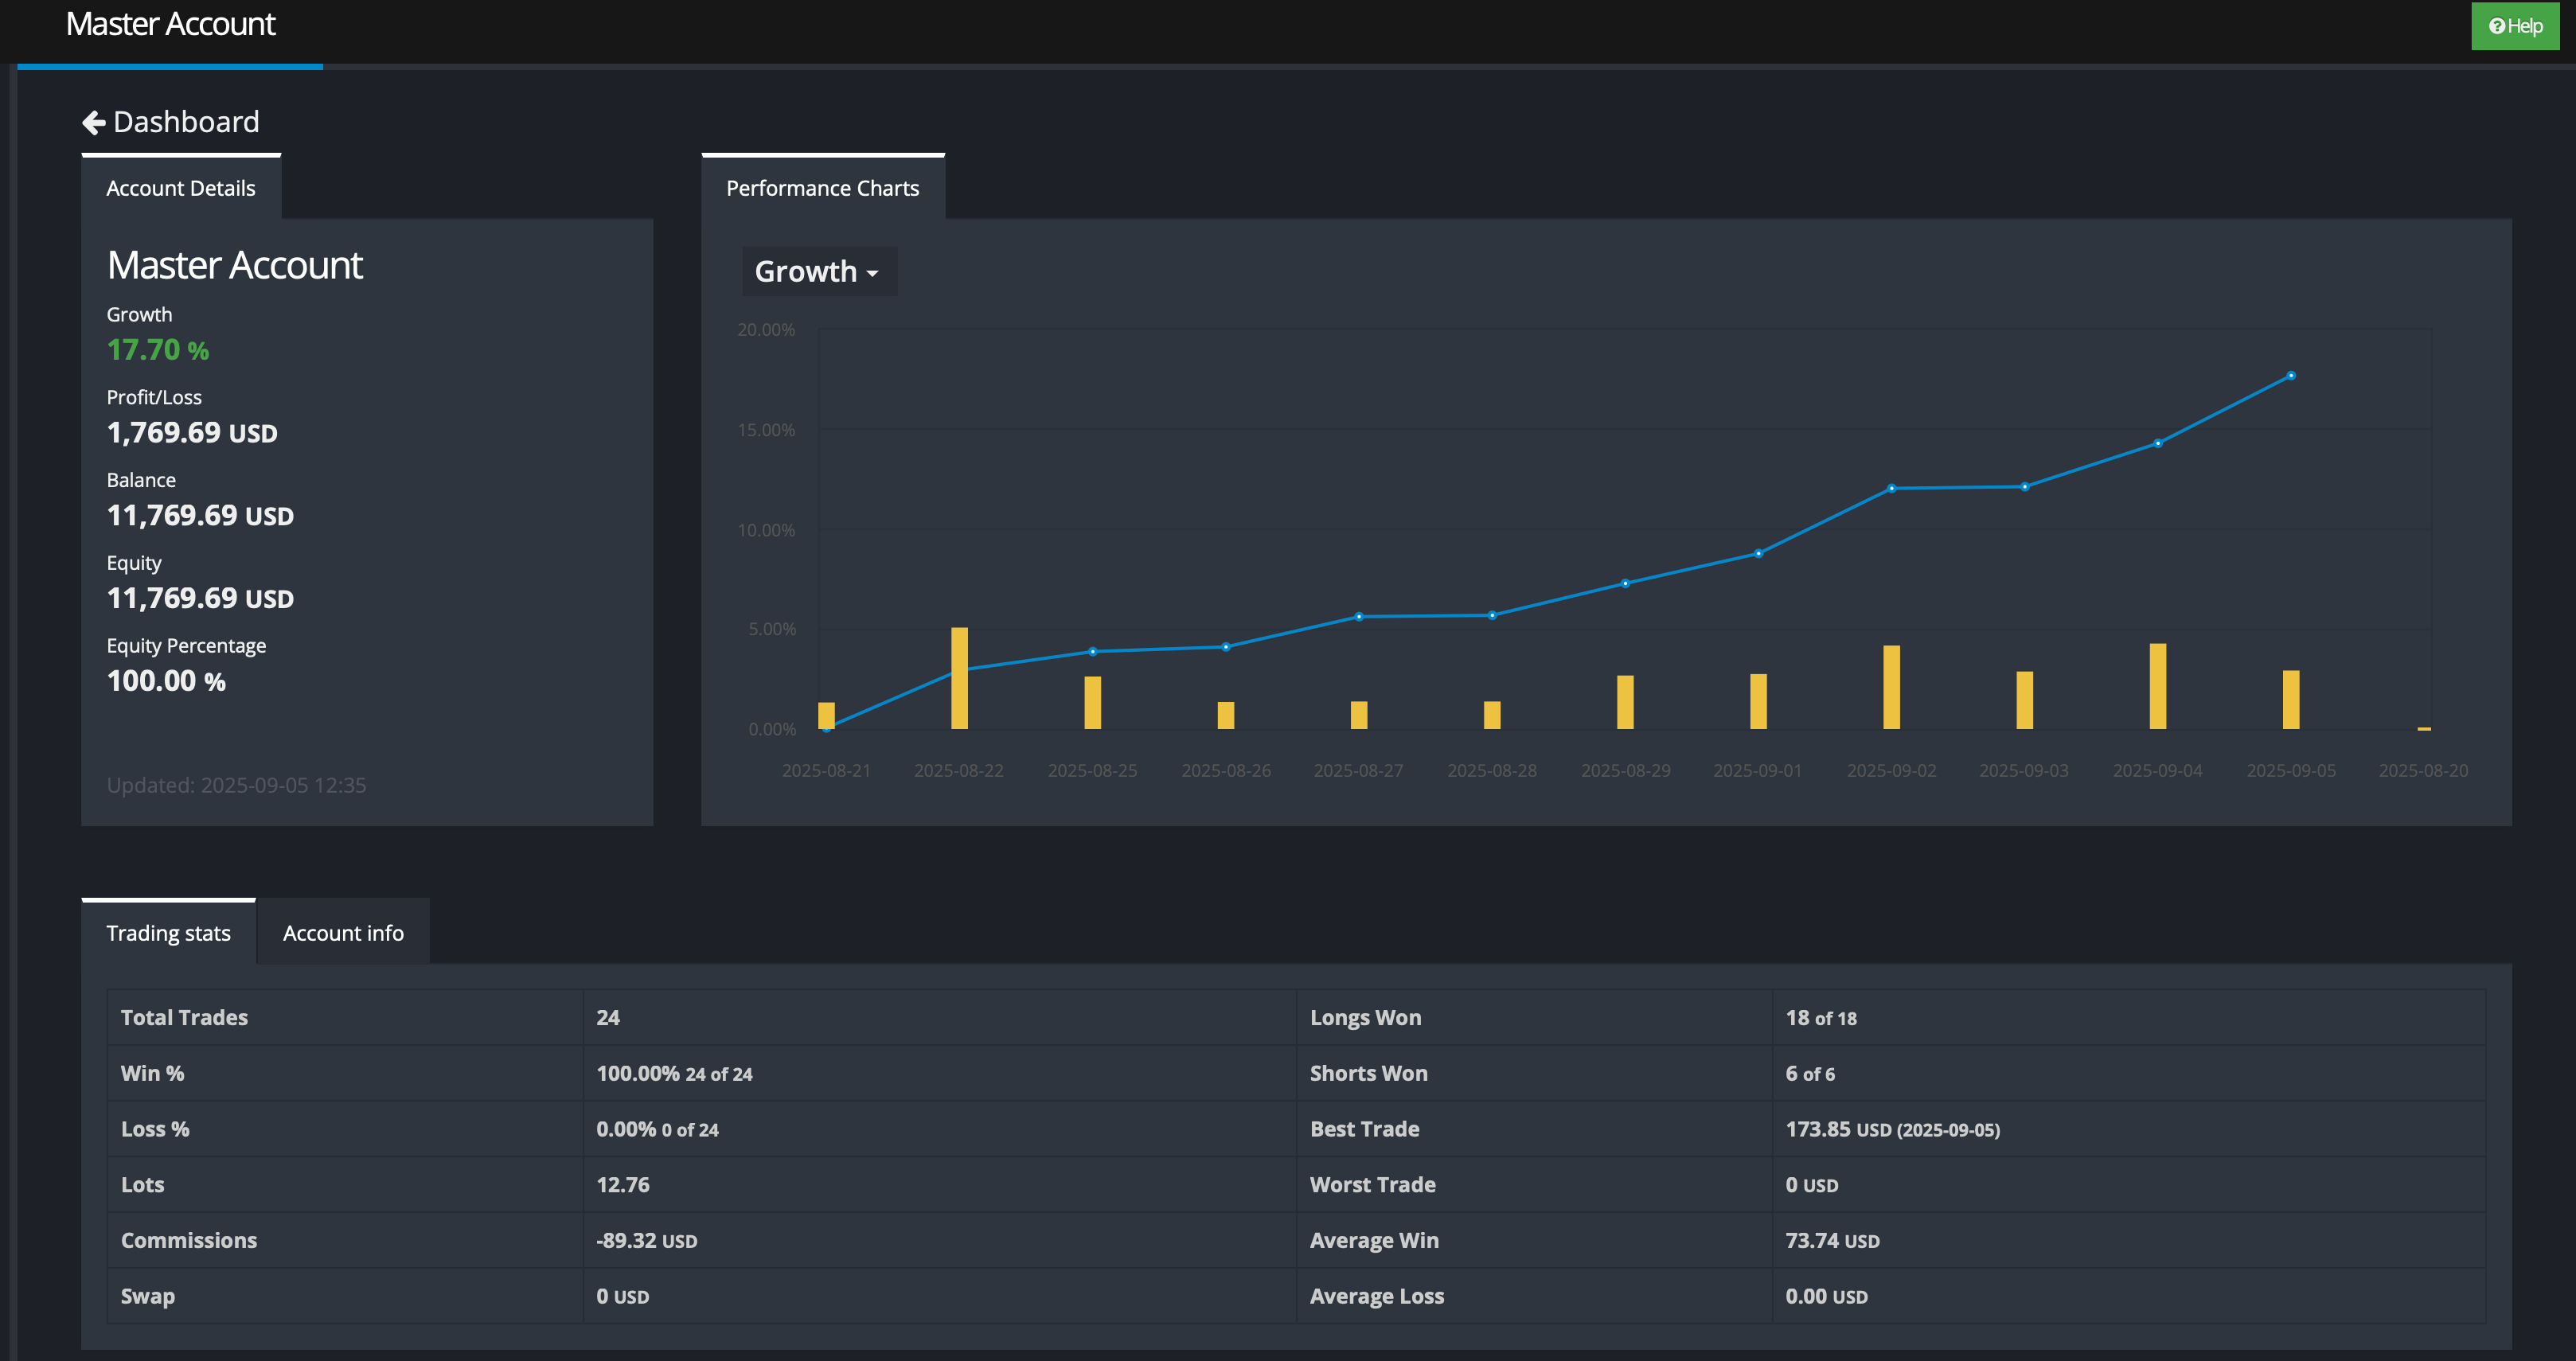2576x1361 pixels.
Task: Click the Total Trades table row
Action: (x=184, y=1017)
